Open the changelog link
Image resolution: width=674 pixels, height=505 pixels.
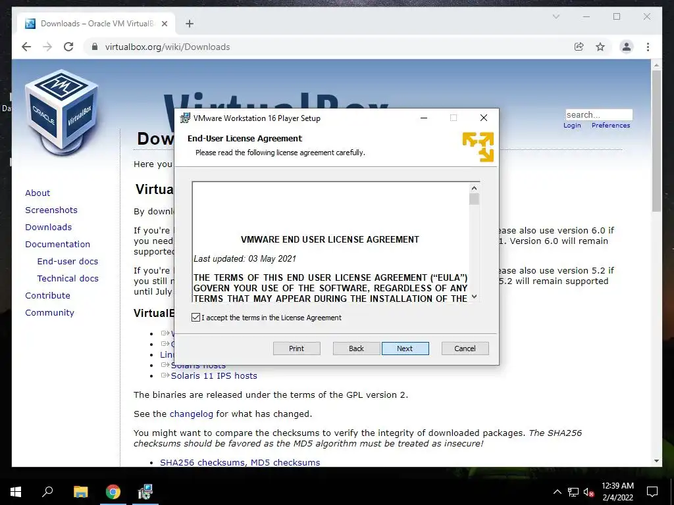tap(192, 414)
